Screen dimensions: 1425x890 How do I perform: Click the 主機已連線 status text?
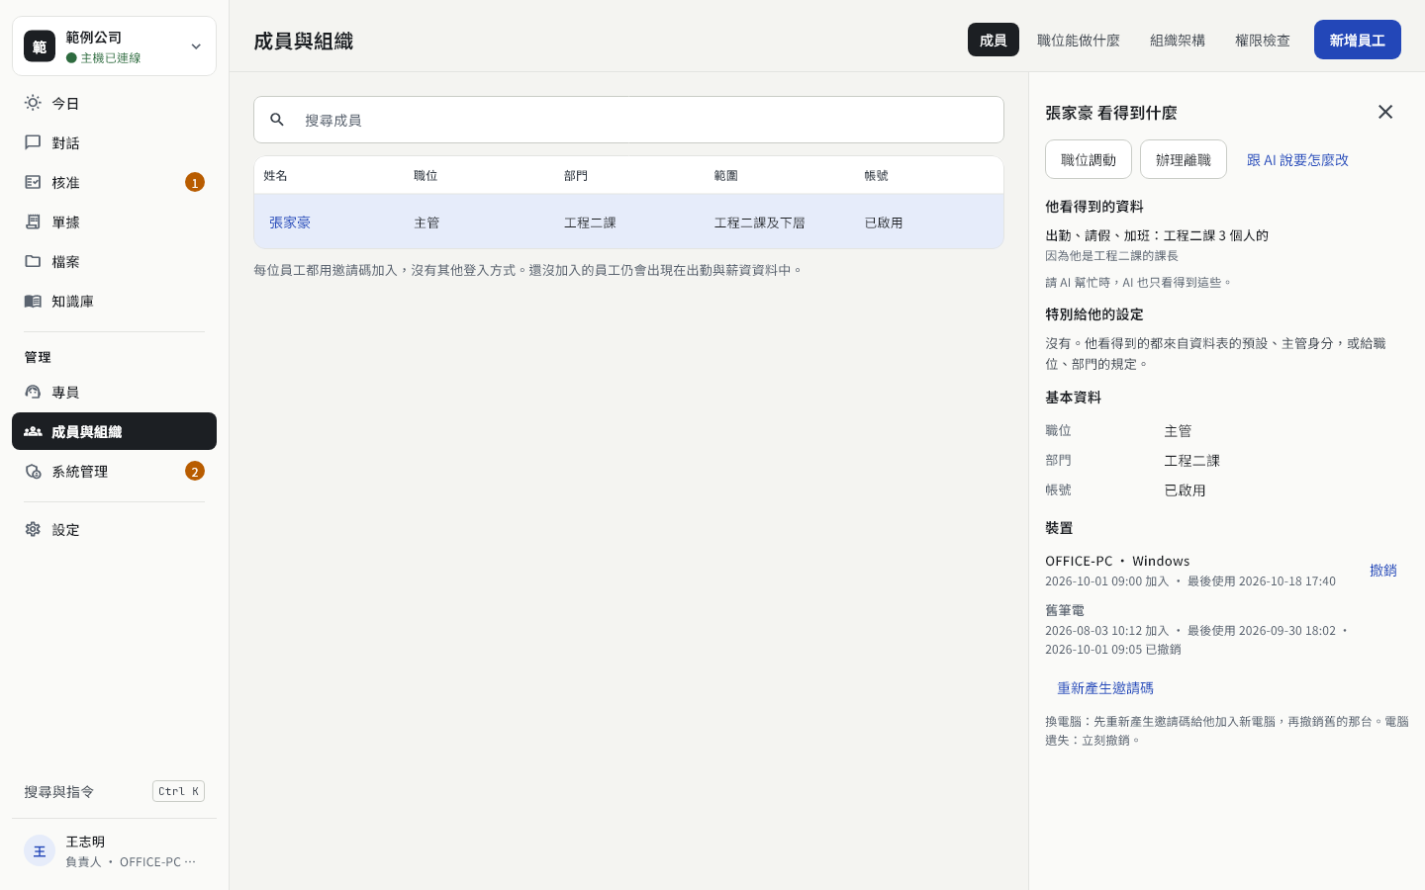point(111,57)
